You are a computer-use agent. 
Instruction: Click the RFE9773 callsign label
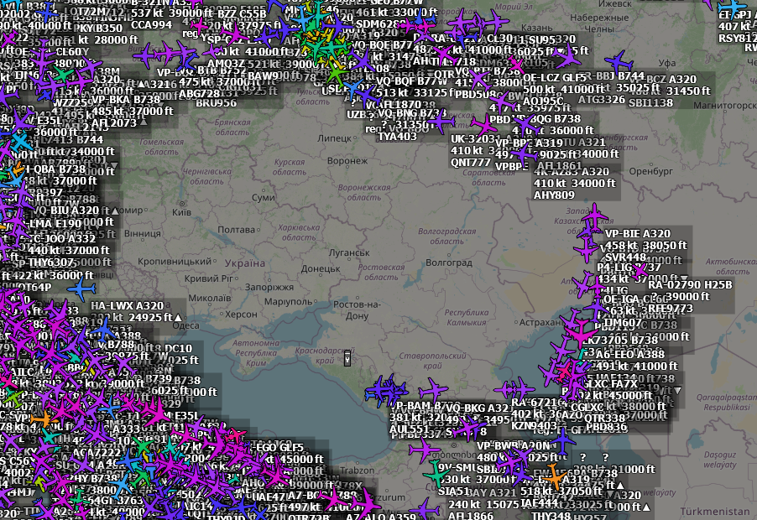(x=670, y=309)
